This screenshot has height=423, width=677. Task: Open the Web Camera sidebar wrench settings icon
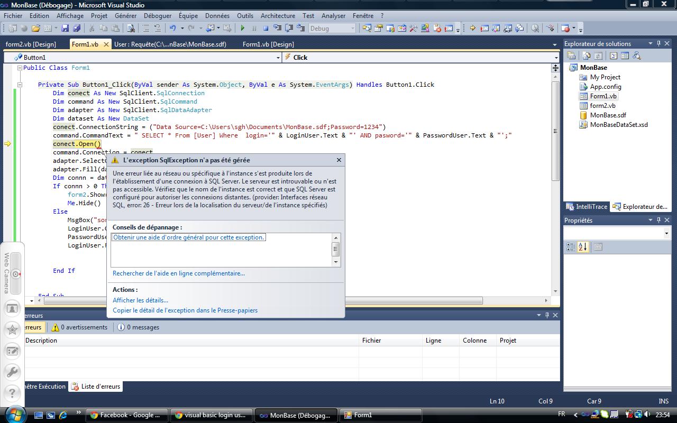click(x=12, y=372)
